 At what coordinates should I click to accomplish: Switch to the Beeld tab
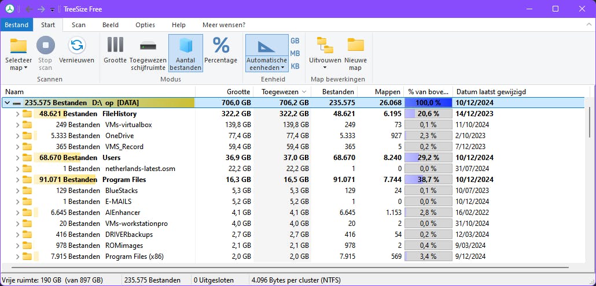click(x=111, y=25)
